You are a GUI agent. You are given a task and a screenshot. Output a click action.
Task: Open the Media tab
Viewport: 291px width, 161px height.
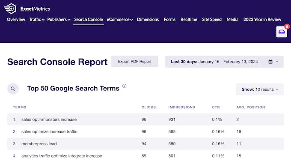tap(232, 20)
